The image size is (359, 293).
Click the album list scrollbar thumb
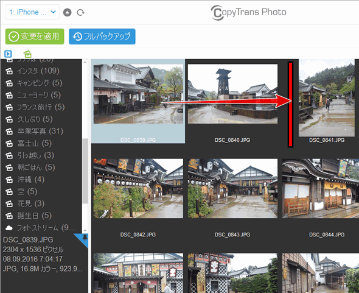point(85,171)
